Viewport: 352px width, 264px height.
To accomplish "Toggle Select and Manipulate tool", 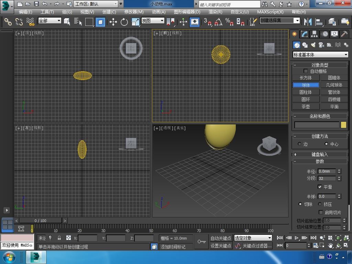I will (184, 22).
